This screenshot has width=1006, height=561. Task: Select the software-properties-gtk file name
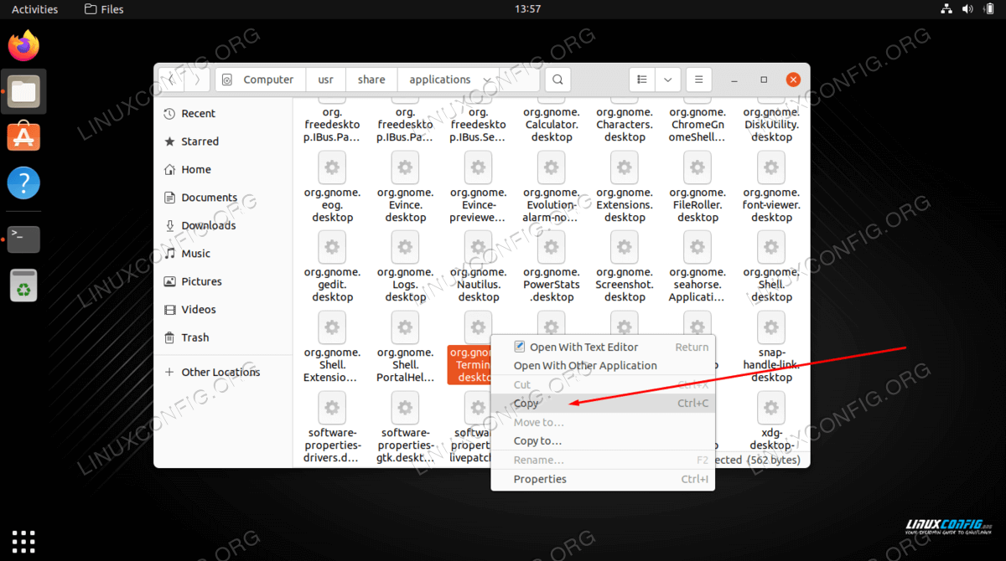tap(405, 445)
